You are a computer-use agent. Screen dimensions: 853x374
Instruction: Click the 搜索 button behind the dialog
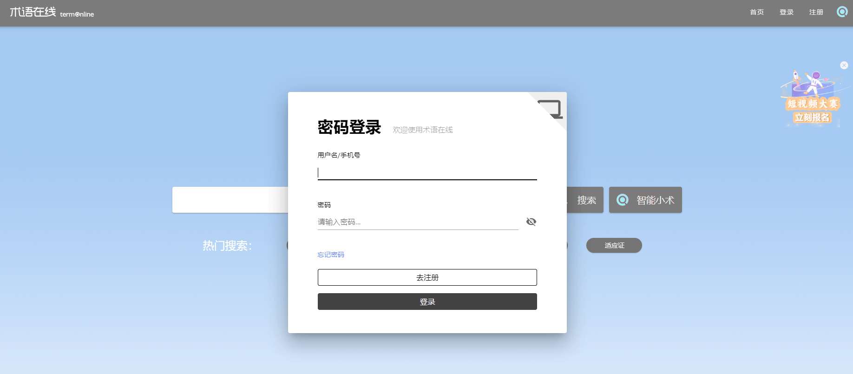tap(585, 200)
